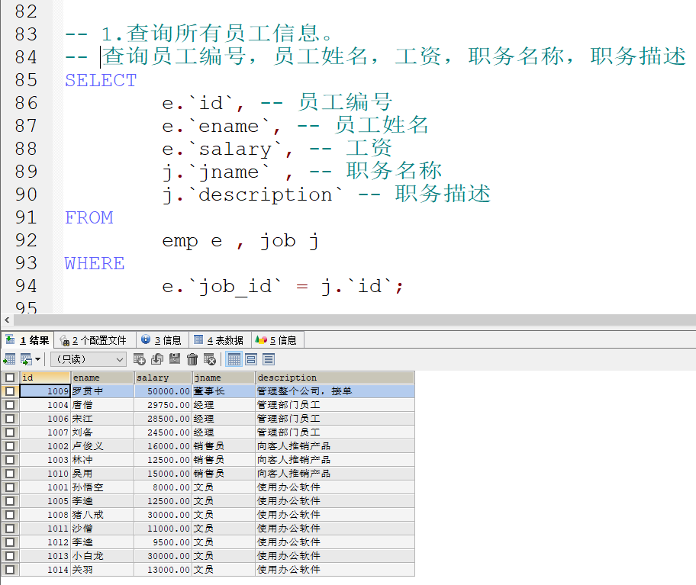The image size is (696, 585).
Task: Switch to form view mode icon
Action: click(251, 359)
